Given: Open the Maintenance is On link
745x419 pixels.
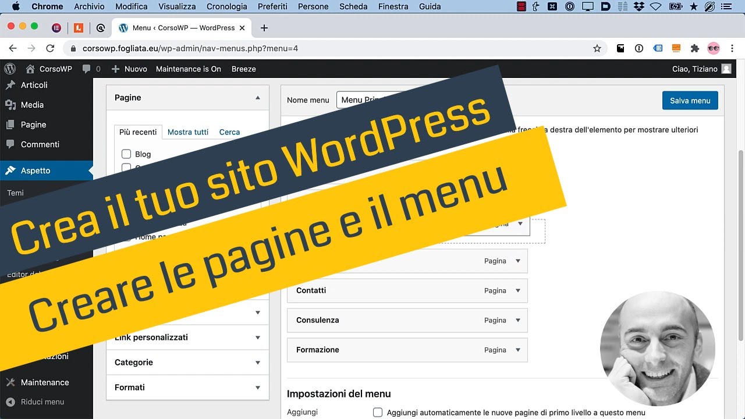Looking at the screenshot, I should (x=189, y=69).
